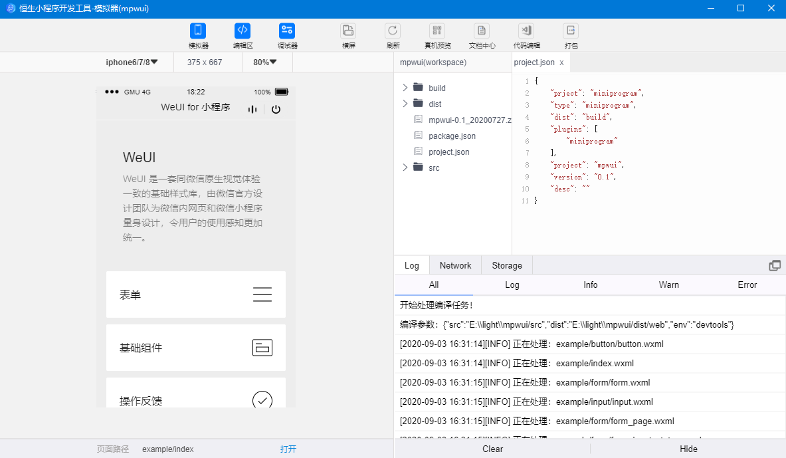Click the WeUI heading in simulator
The width and height of the screenshot is (786, 458).
140,158
